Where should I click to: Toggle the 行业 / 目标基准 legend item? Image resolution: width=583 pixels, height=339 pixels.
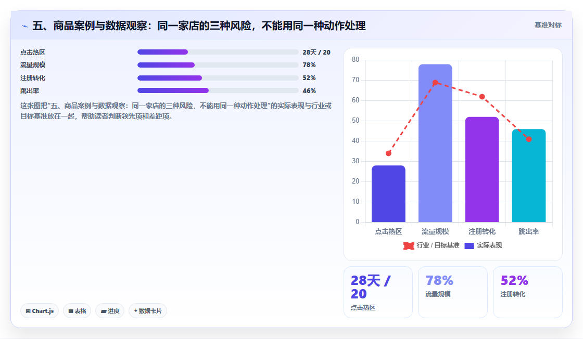pyautogui.click(x=432, y=245)
